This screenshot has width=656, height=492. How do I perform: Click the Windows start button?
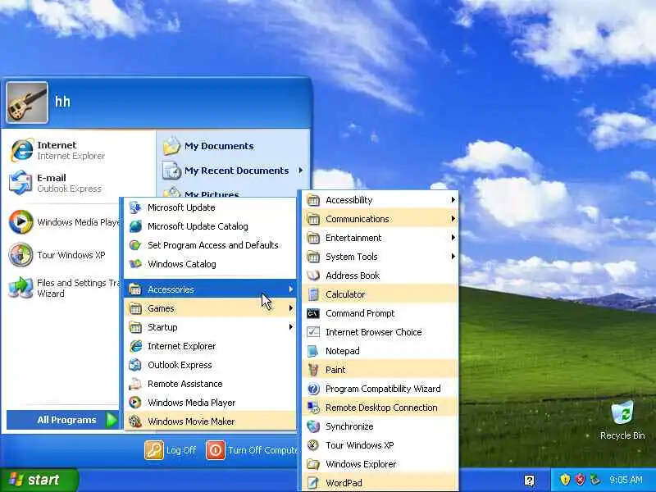point(39,480)
